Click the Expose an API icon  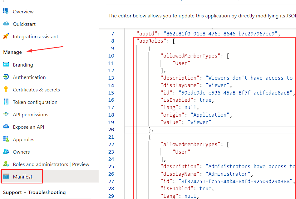pyautogui.click(x=6, y=127)
